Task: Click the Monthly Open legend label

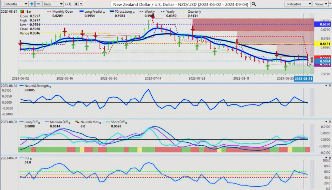Action: [x=63, y=12]
